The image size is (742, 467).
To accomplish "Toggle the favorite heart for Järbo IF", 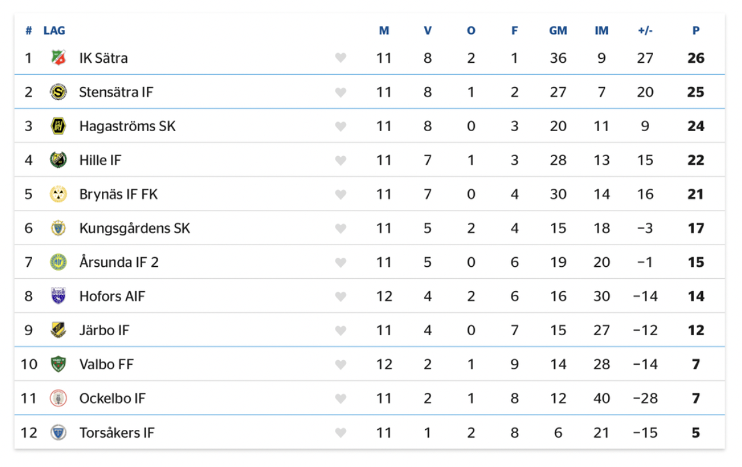I will point(341,330).
